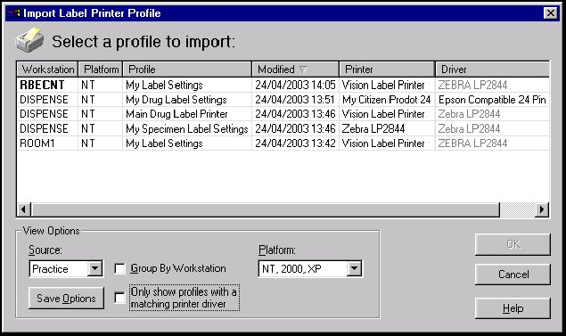Select the RBECNT My Label Settings row

[x=283, y=85]
